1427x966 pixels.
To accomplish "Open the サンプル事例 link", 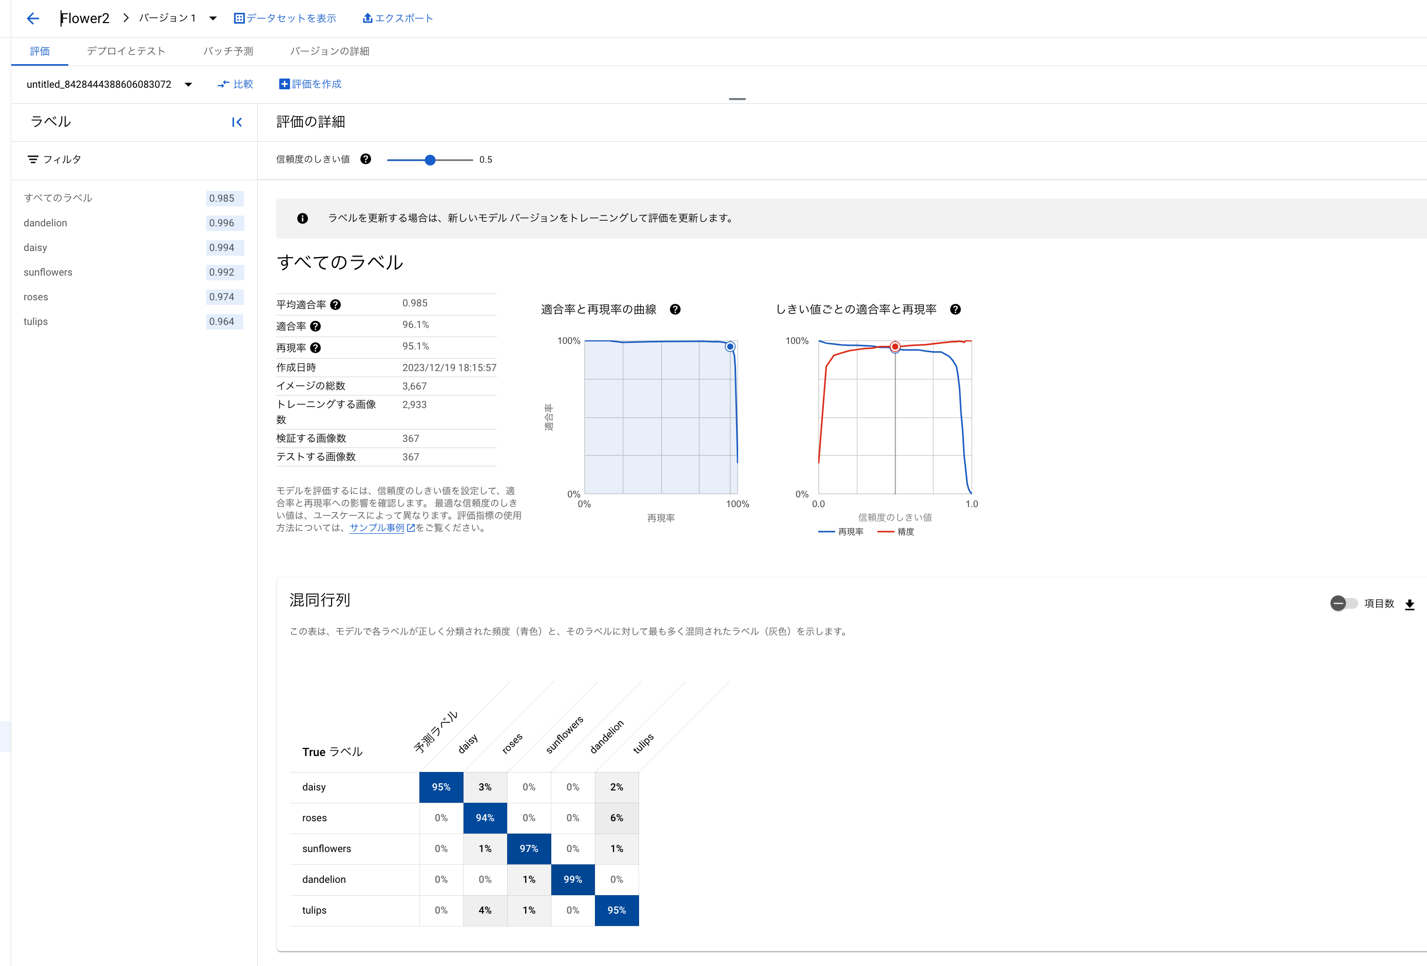I will (x=376, y=528).
